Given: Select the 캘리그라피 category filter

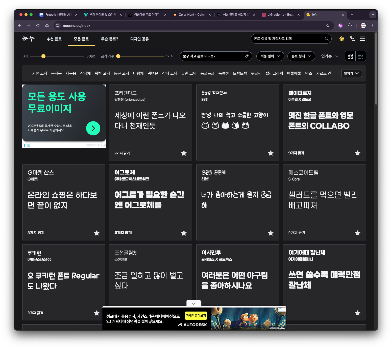Looking at the screenshot, I should tap(274, 73).
